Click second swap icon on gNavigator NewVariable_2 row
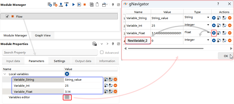Viewport: 234px width, 104px height. tap(224, 40)
